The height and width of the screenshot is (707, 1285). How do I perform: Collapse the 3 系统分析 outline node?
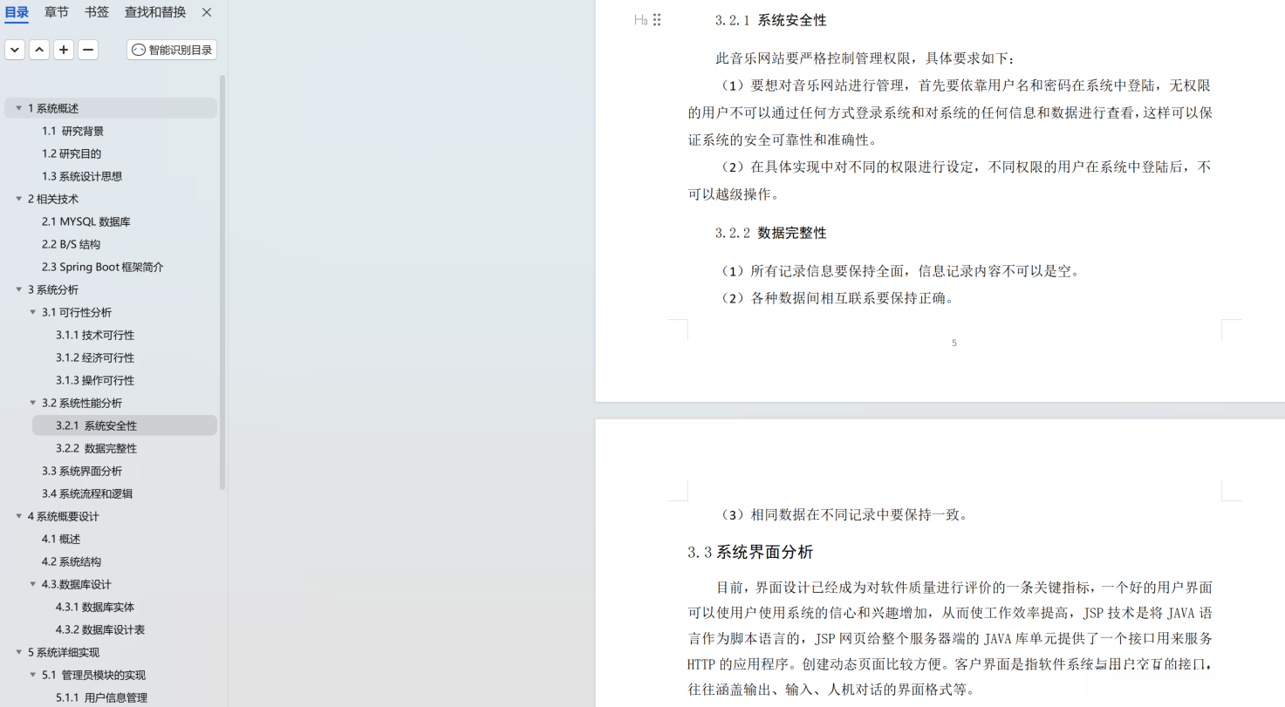(18, 289)
